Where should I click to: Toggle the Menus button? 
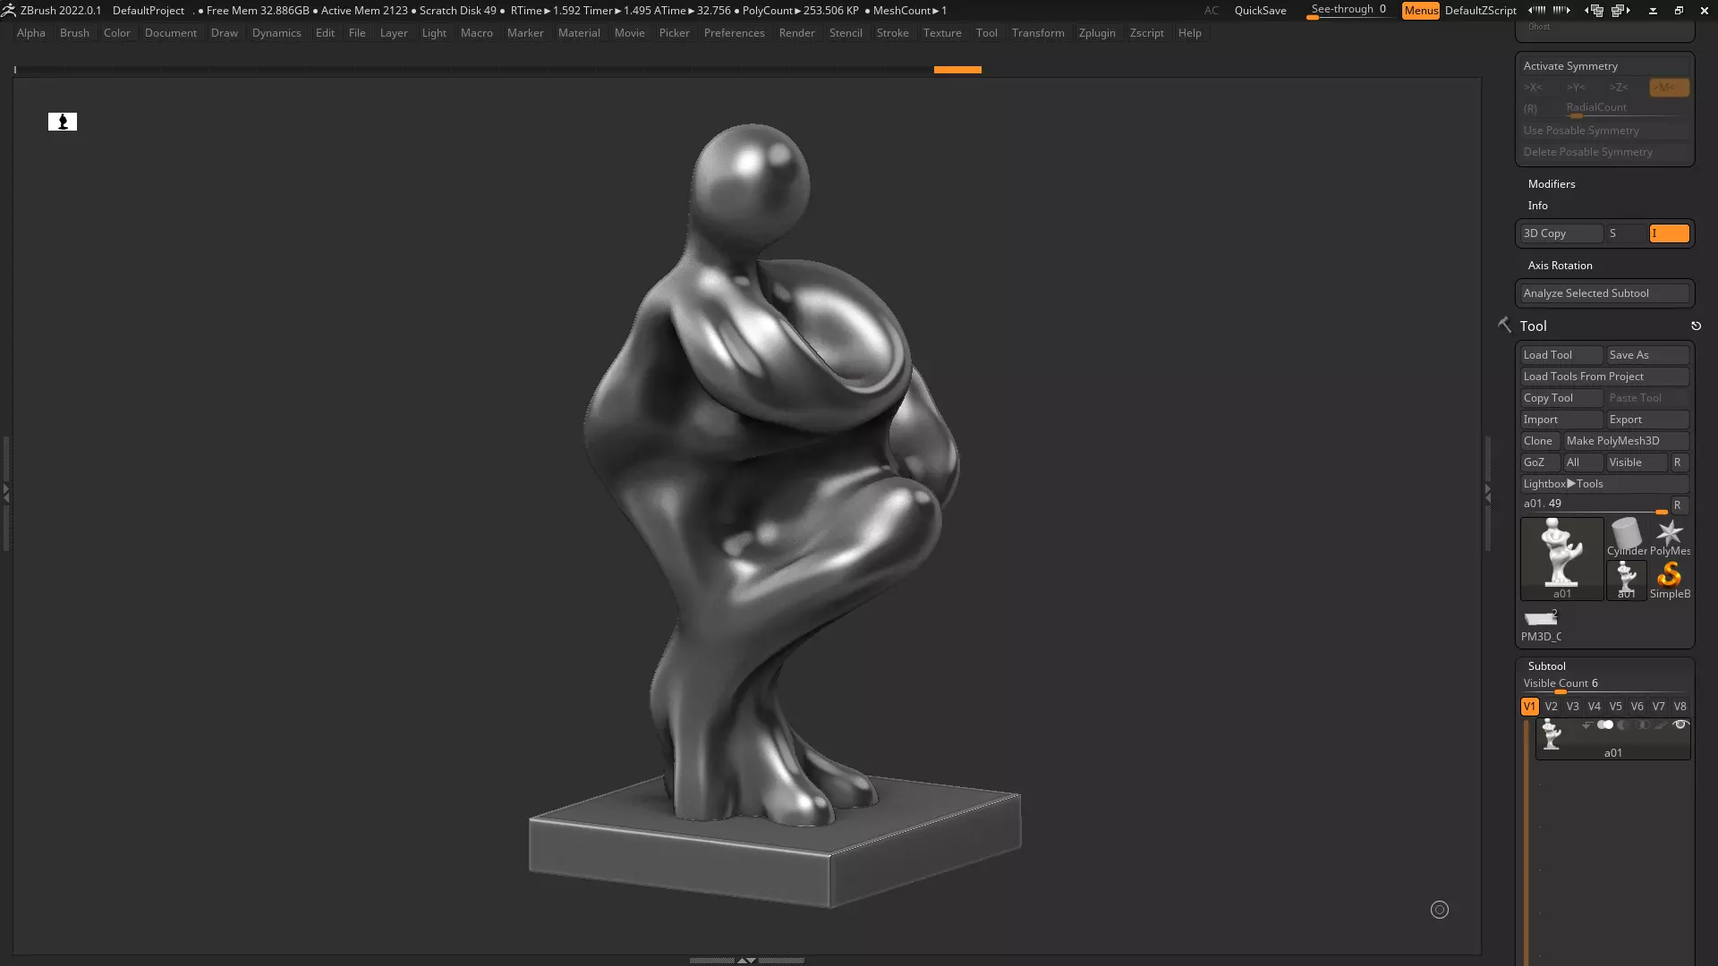[x=1420, y=11]
